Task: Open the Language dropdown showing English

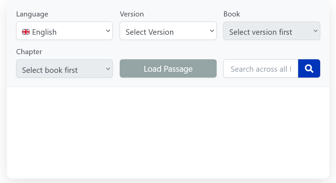Action: pyautogui.click(x=64, y=31)
